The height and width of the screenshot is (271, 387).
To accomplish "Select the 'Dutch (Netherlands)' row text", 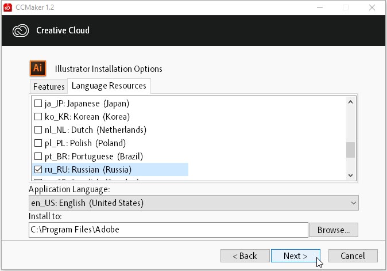I will pyautogui.click(x=95, y=130).
